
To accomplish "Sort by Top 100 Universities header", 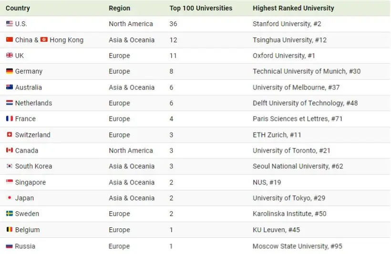I will coord(201,8).
